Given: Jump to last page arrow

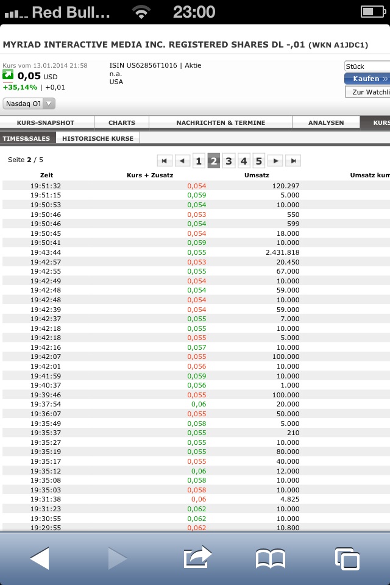Looking at the screenshot, I should click(x=293, y=161).
